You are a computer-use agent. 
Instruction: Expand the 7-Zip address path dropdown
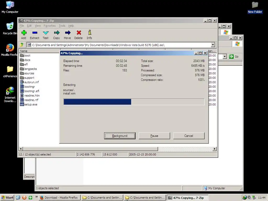[x=213, y=45]
